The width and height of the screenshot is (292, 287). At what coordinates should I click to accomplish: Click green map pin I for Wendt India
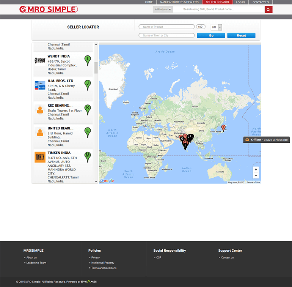(x=88, y=60)
